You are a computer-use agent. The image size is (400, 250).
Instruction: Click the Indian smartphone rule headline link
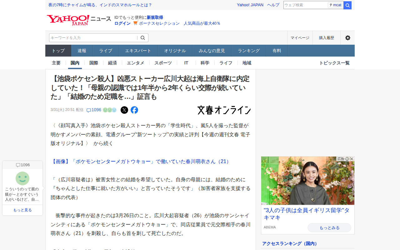pyautogui.click(x=100, y=5)
